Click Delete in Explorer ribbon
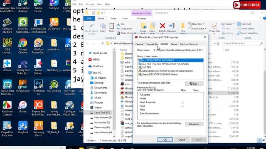The image size is (266, 149). (163, 28)
